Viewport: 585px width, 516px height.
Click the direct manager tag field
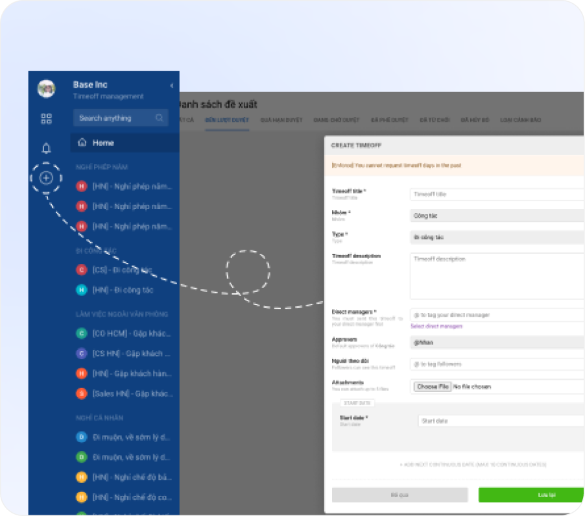(x=497, y=315)
